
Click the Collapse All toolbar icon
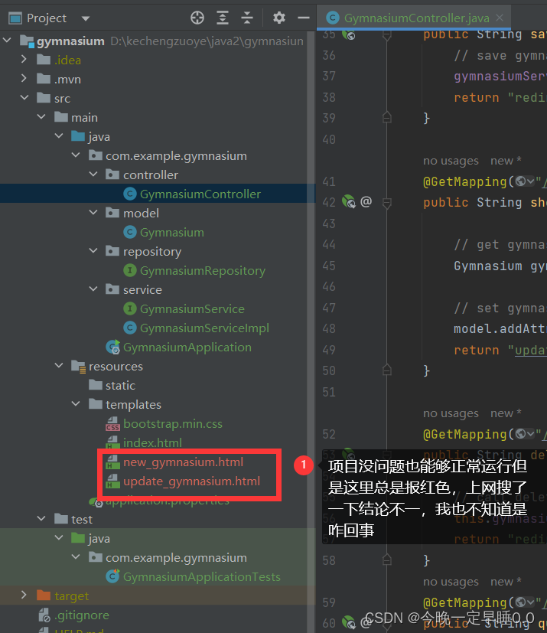tap(247, 18)
